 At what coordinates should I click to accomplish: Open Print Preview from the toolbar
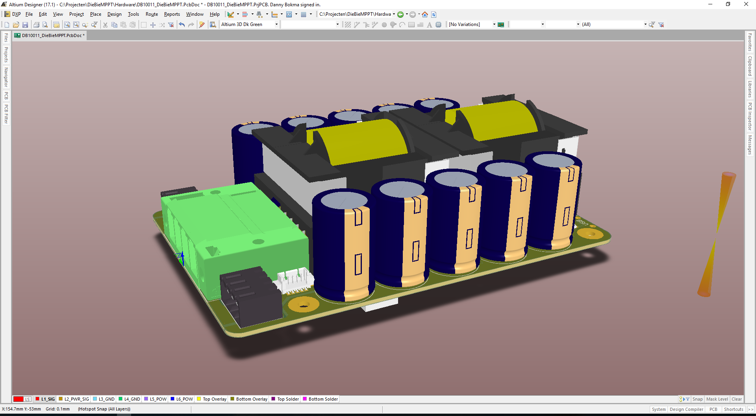45,25
